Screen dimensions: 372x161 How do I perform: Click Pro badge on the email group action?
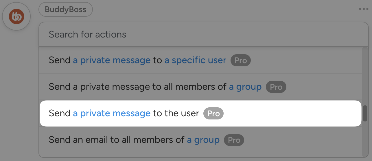click(x=234, y=140)
